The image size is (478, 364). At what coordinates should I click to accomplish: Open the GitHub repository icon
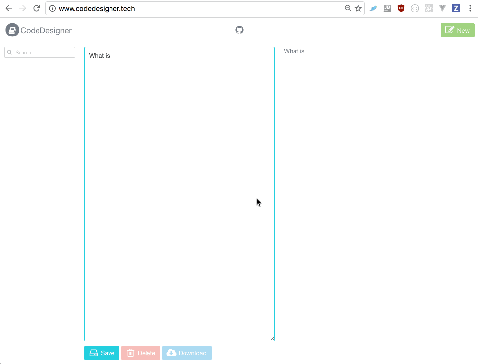click(x=239, y=30)
